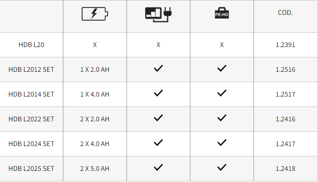
Task: Click product code 1.2391
Action: pyautogui.click(x=285, y=45)
